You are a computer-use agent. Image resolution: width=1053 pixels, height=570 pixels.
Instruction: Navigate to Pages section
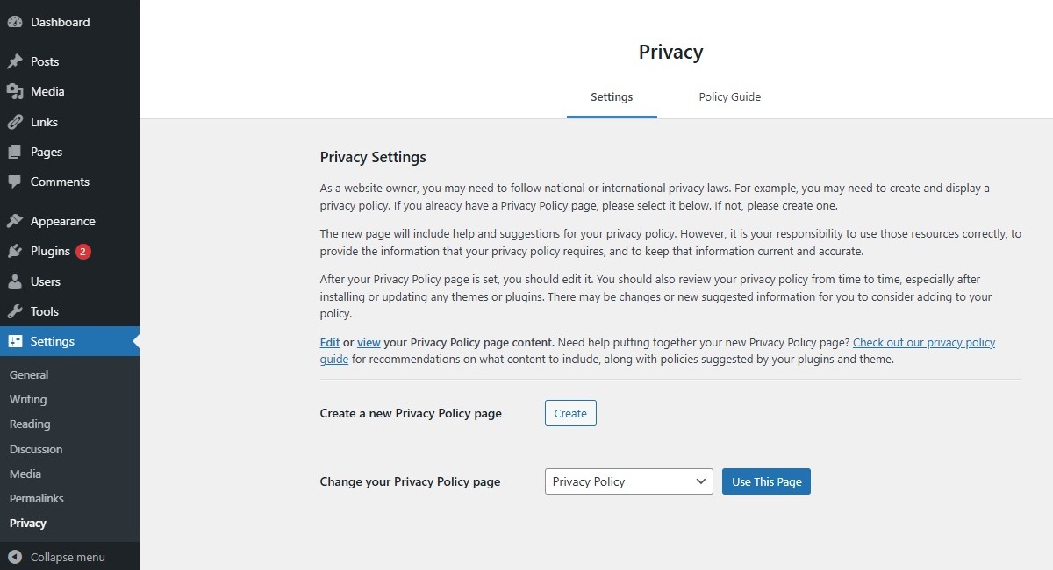click(x=69, y=152)
